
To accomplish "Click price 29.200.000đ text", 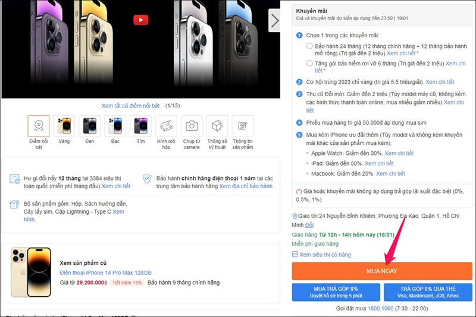I will 92,283.
